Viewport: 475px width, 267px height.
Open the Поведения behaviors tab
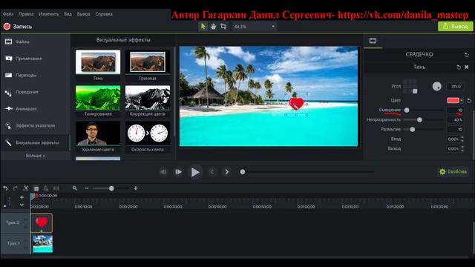coord(35,92)
